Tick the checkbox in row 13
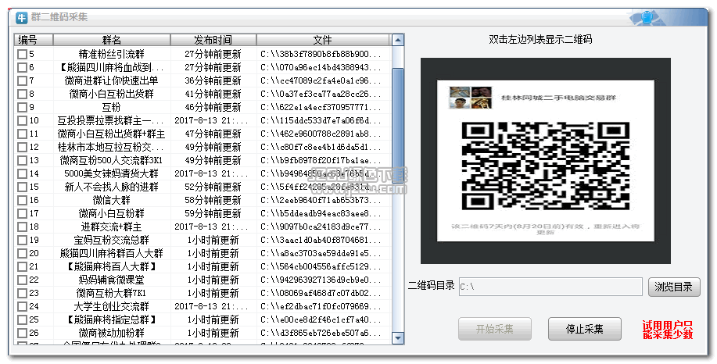 point(22,160)
